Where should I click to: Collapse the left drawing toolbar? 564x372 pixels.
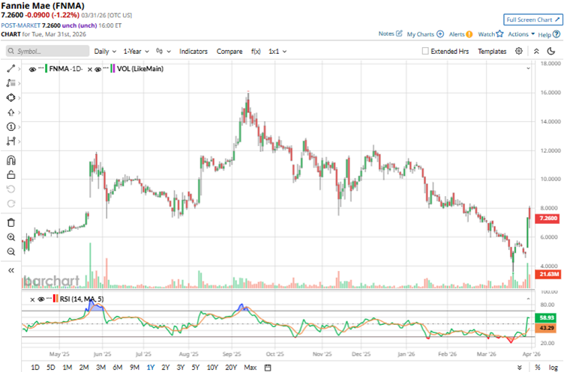tap(11, 270)
